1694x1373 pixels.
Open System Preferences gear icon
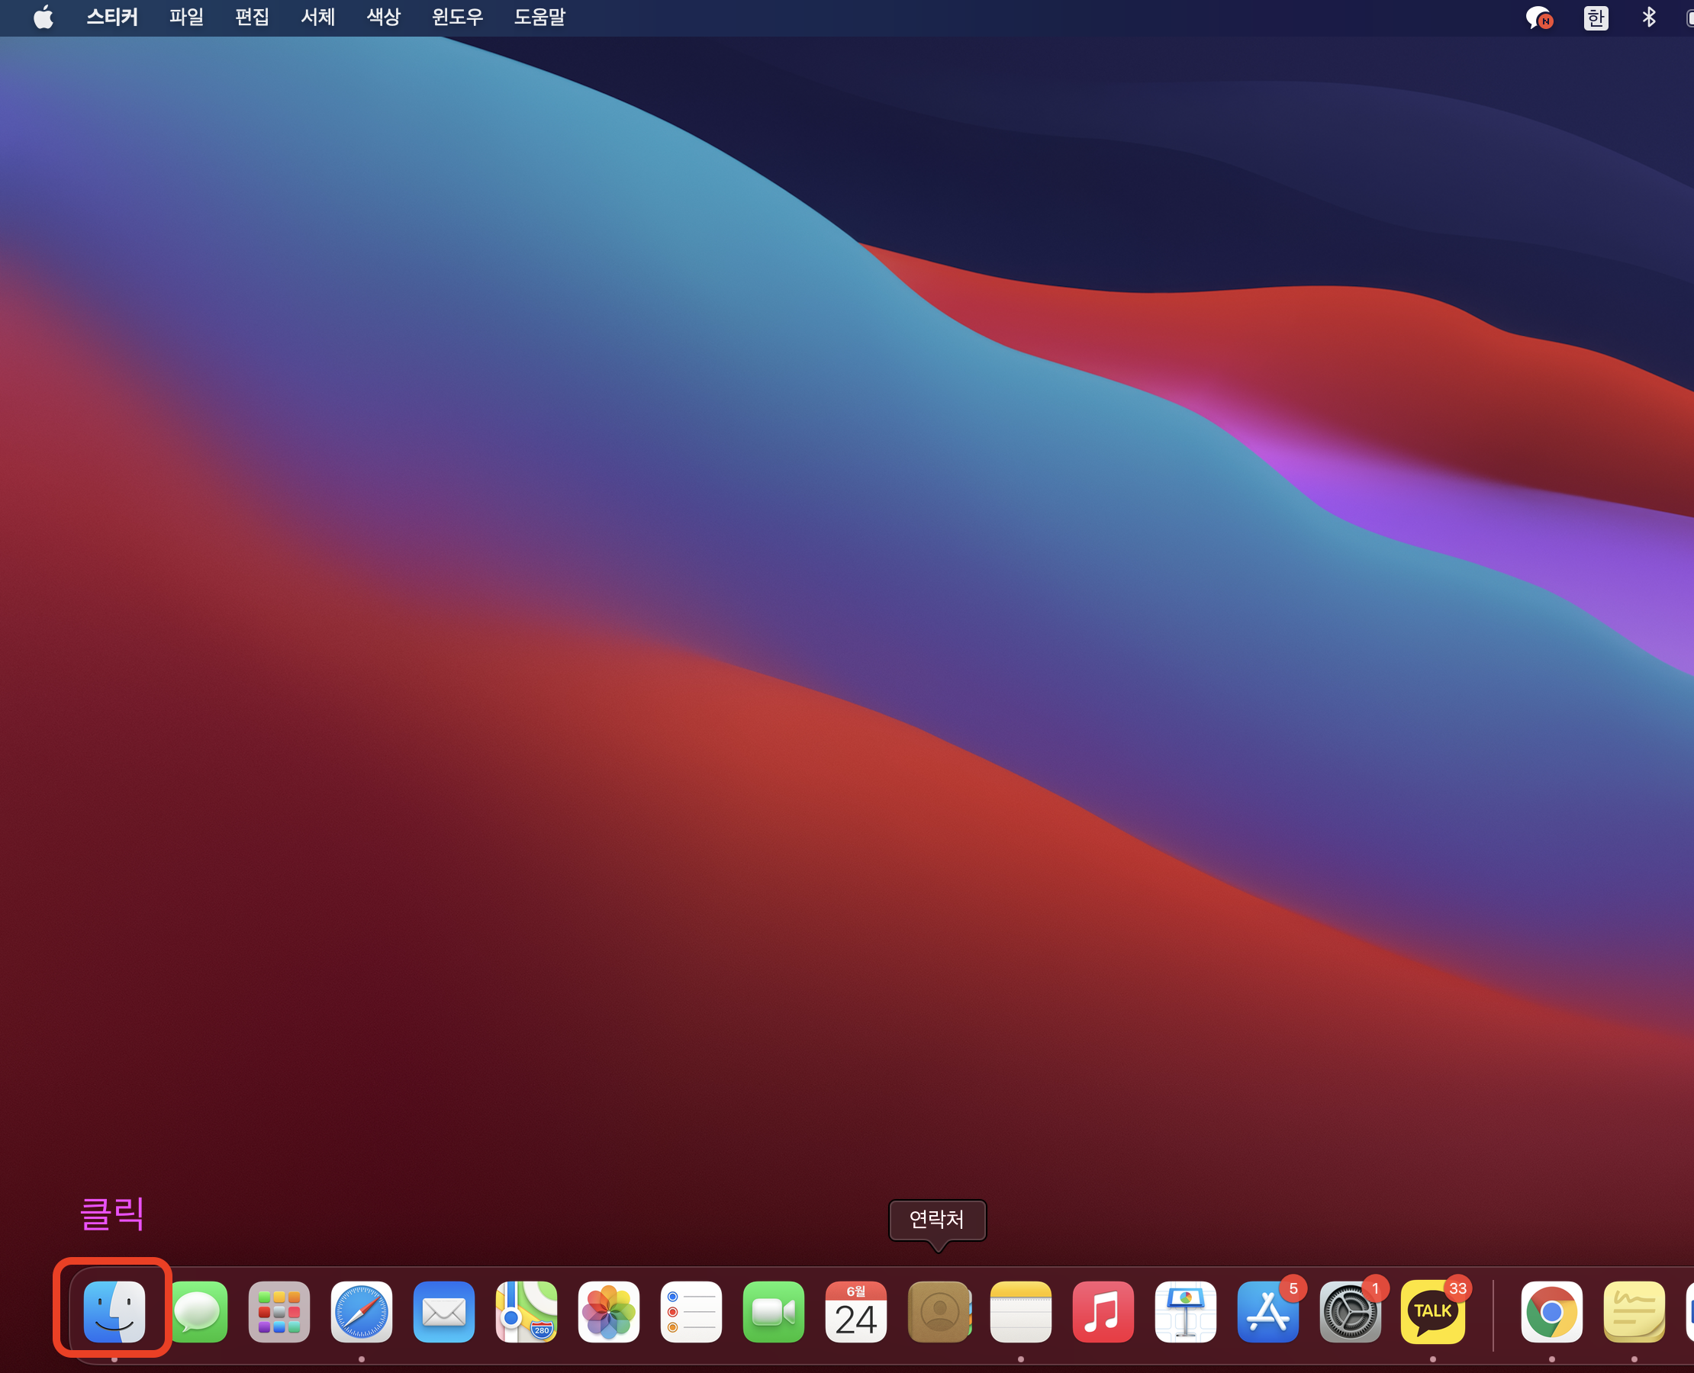(x=1350, y=1312)
